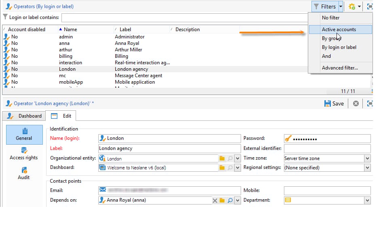
Task: Switch to the Dashboard tab
Action: [x=24, y=116]
